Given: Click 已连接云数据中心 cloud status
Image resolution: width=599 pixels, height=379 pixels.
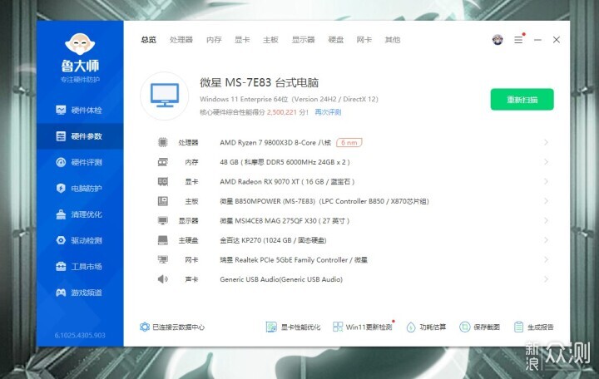Looking at the screenshot, I should point(172,327).
